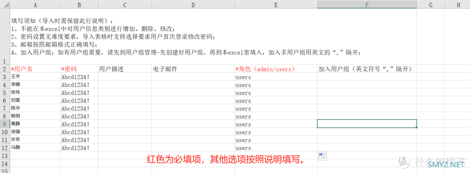Screen dimensions: 470x173
Task: Click the Auto Fill Options icon
Action: click(x=322, y=156)
